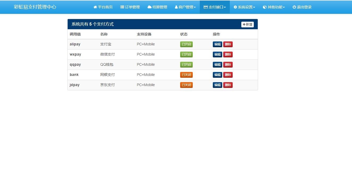Click the credit card icon beside 支付接口
352x169 pixels.
(x=206, y=7)
